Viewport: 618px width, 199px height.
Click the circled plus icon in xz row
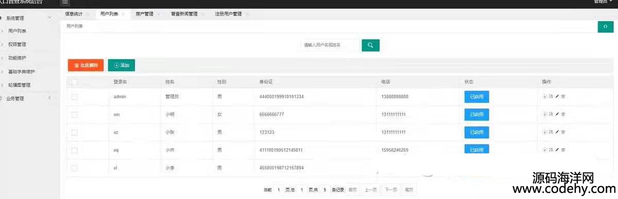(545, 132)
